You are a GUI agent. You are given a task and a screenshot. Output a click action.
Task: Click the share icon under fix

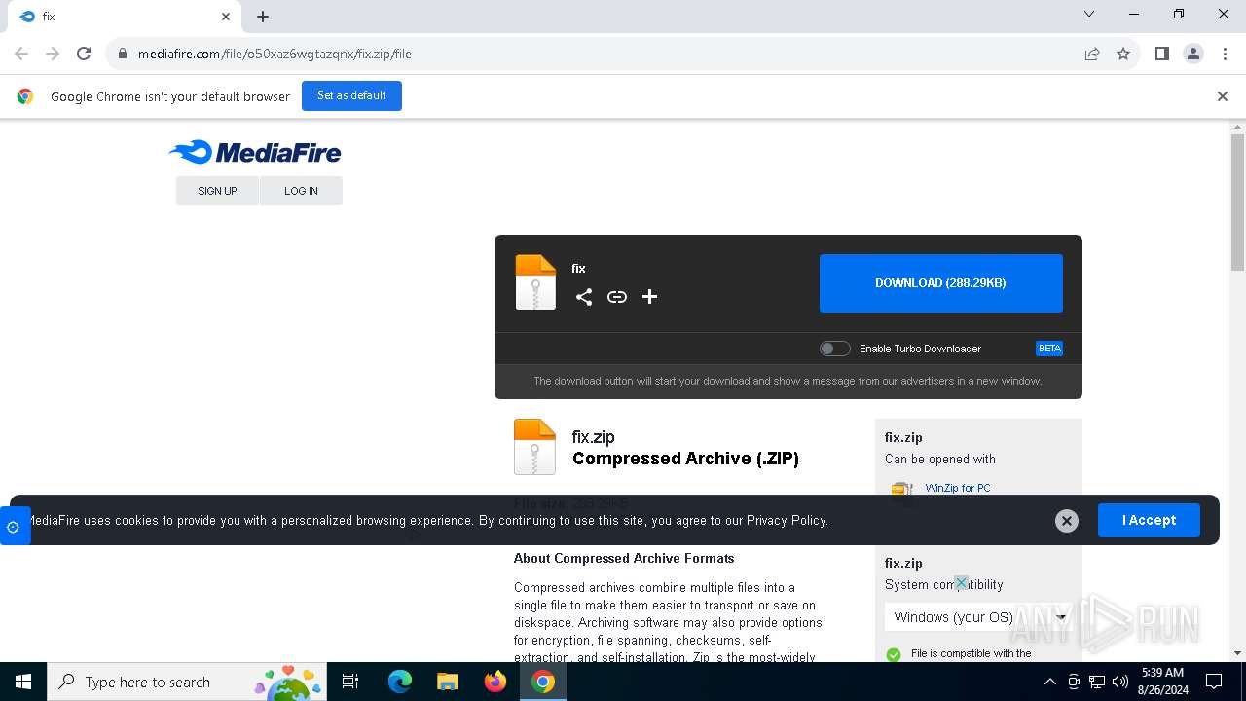tap(584, 297)
